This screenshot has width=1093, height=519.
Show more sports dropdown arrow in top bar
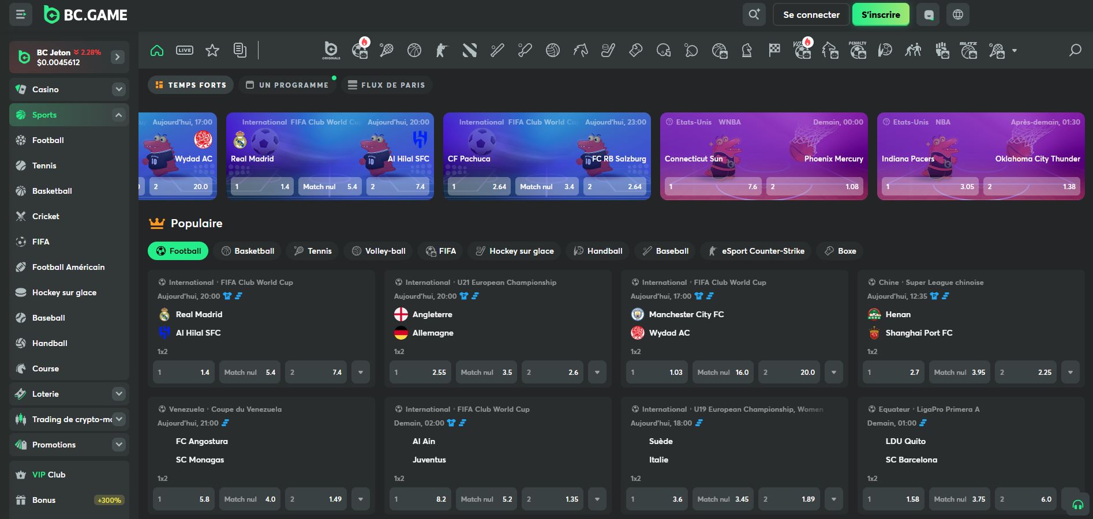tap(1015, 51)
